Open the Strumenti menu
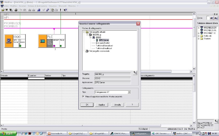The height and width of the screenshot is (136, 219). coord(62,6)
